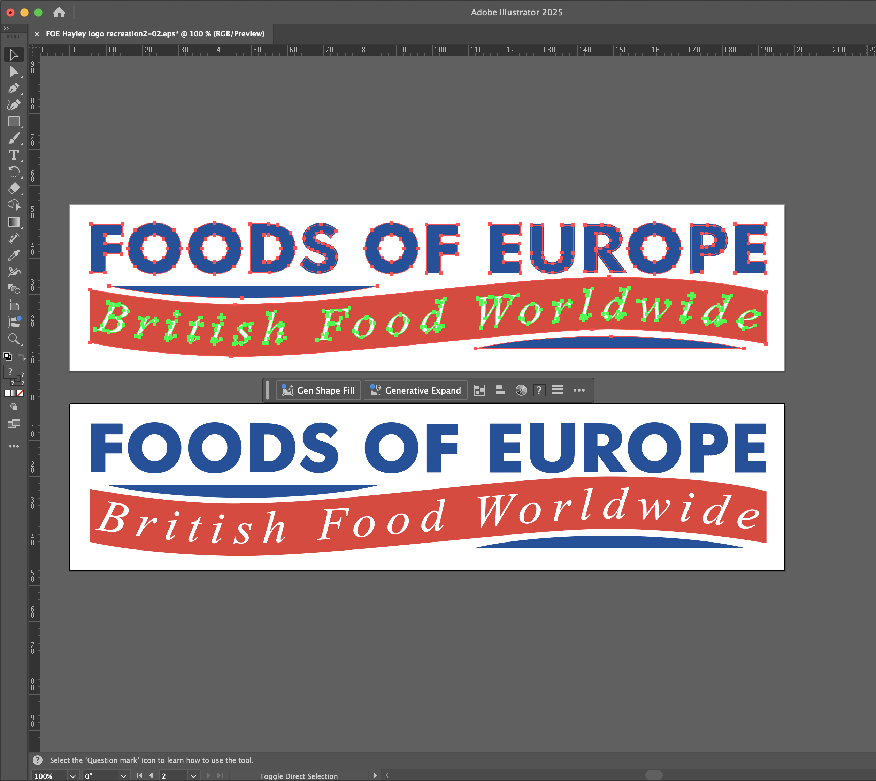Pick the Eraser tool
876x781 pixels.
[x=14, y=188]
